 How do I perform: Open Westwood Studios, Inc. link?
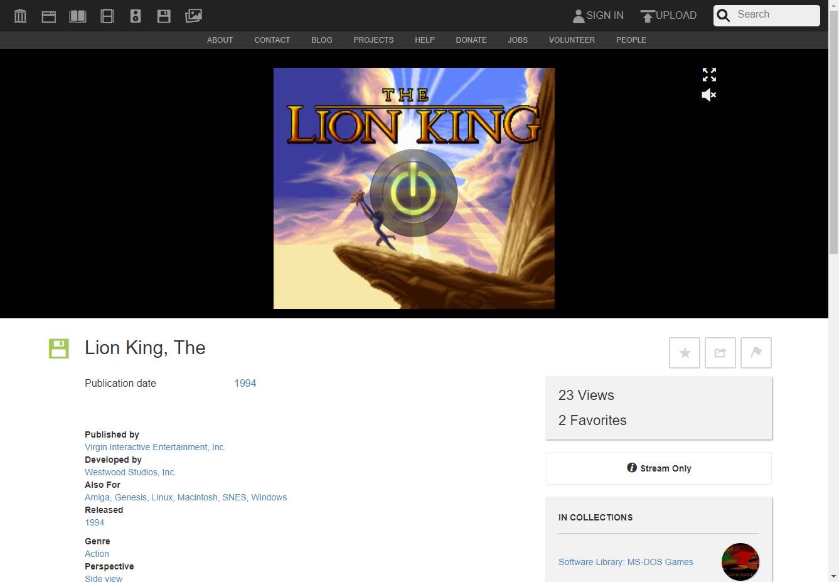point(131,472)
